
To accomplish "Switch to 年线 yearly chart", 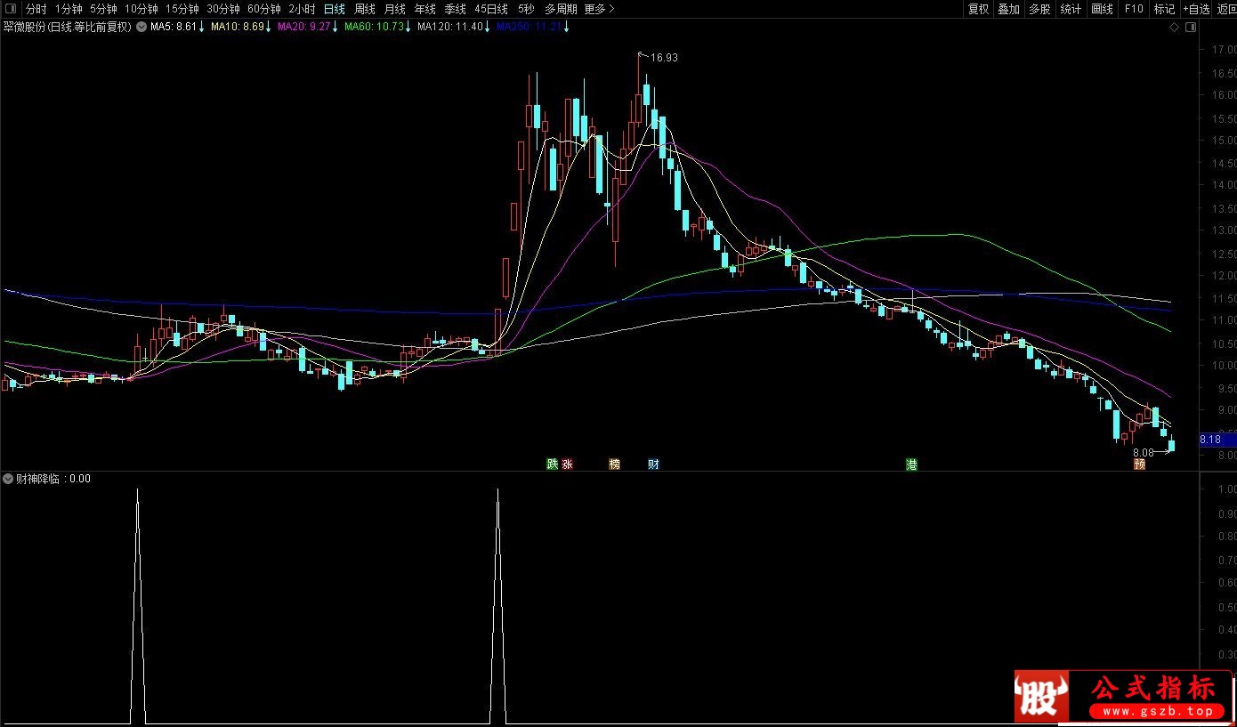I will 425,9.
